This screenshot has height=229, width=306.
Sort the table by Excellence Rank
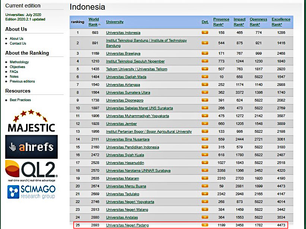[x=281, y=19]
